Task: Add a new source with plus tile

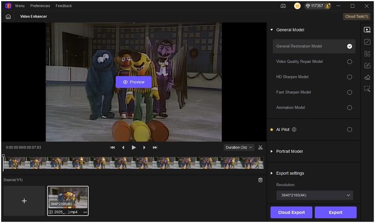Action: [x=24, y=201]
